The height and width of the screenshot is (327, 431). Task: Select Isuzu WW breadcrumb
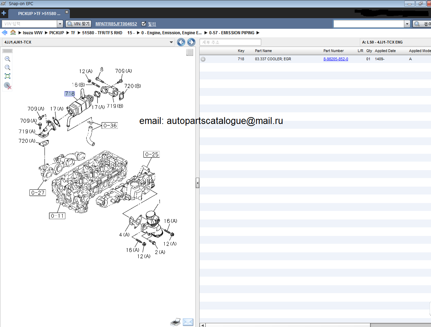click(33, 33)
